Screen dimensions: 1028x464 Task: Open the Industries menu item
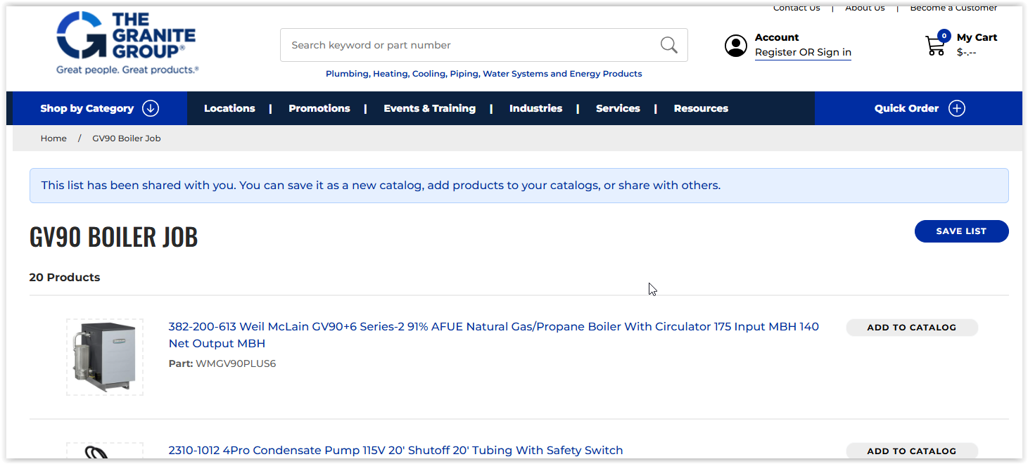pyautogui.click(x=535, y=108)
